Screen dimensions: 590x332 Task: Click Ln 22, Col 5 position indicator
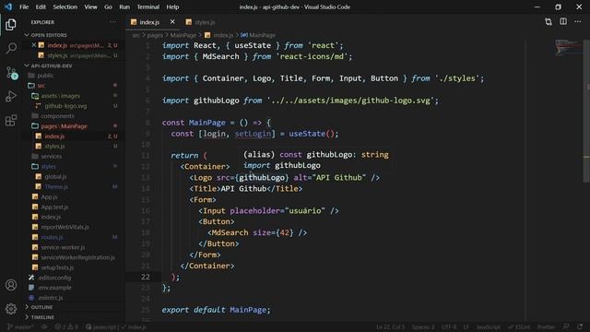(x=391, y=326)
